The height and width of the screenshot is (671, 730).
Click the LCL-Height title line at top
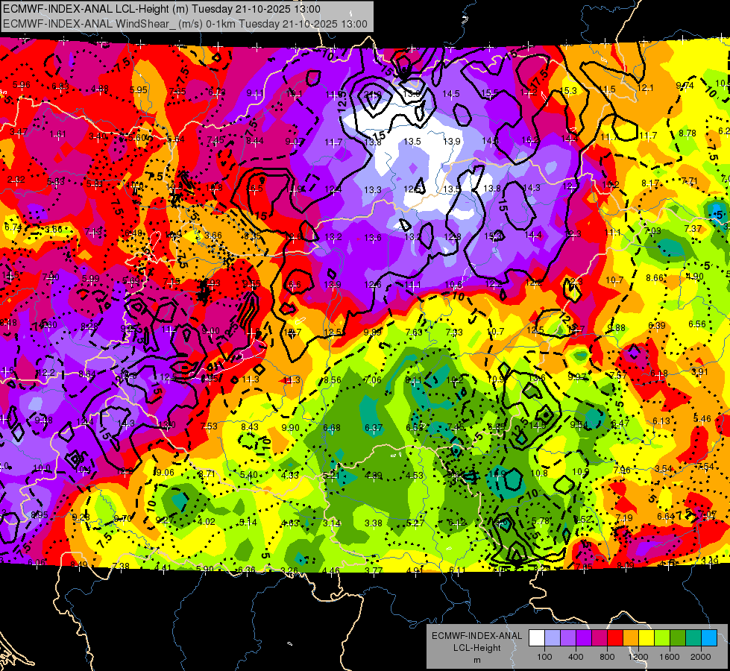162,9
